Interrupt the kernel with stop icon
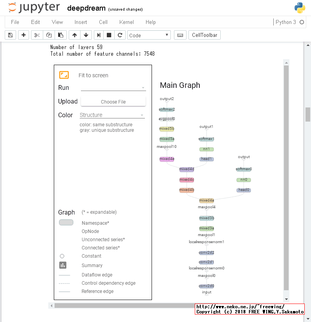Image resolution: width=311 pixels, height=322 pixels. tap(109, 35)
